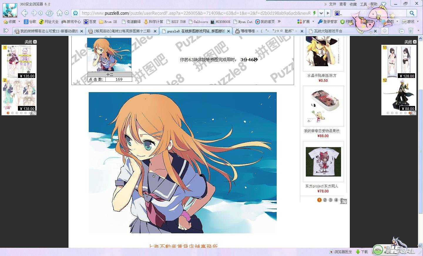The image size is (423, 256).
Task: Open the 截图 screenshot tool
Action: pos(388,22)
